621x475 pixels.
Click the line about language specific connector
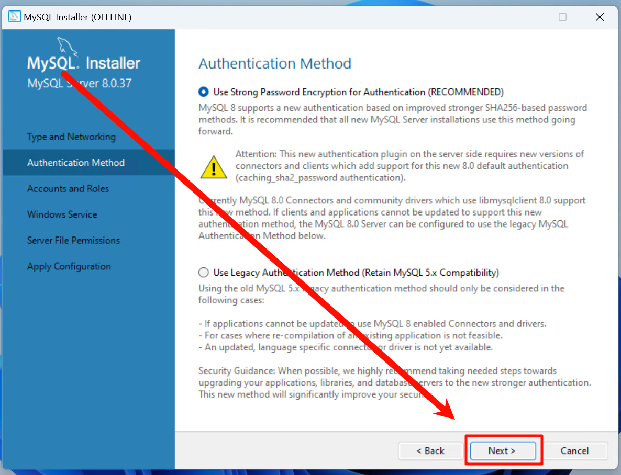pos(346,347)
